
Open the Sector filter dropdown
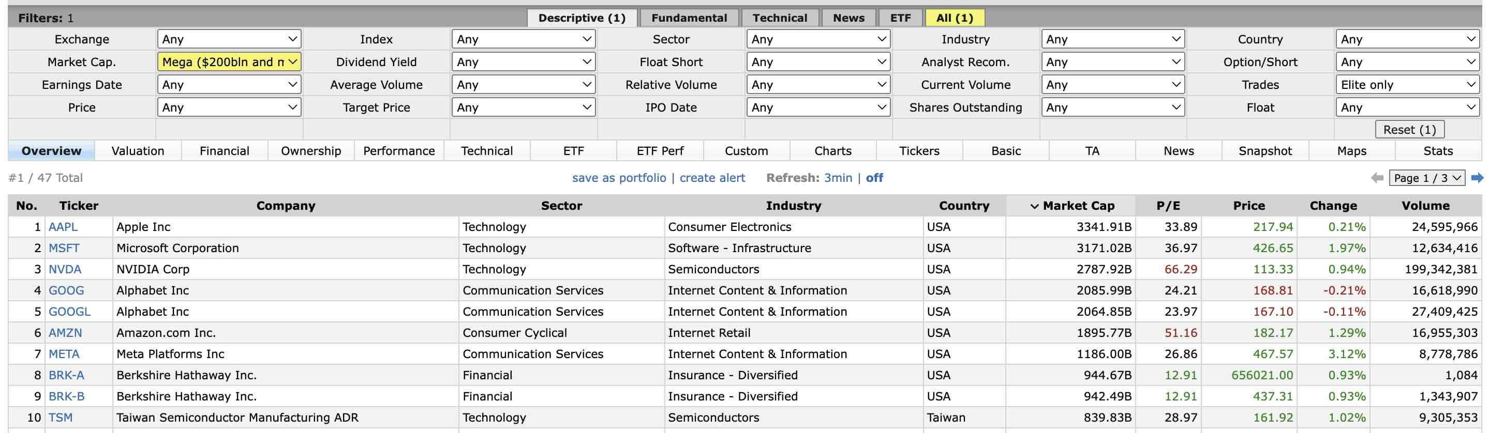coord(818,39)
